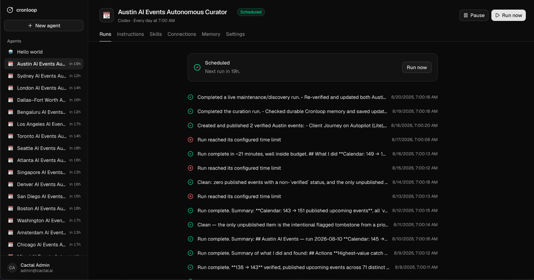This screenshot has width=534, height=280.
Task: Pause the Austin agent schedule
Action: click(474, 15)
